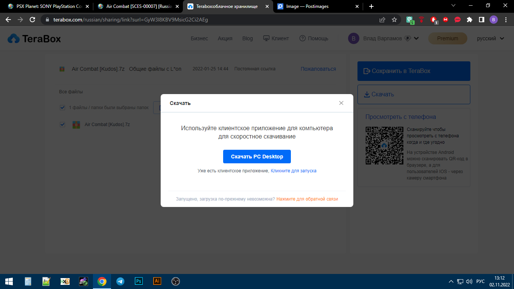The image size is (514, 289).
Task: Bookmark this page with the star icon
Action: pyautogui.click(x=394, y=20)
